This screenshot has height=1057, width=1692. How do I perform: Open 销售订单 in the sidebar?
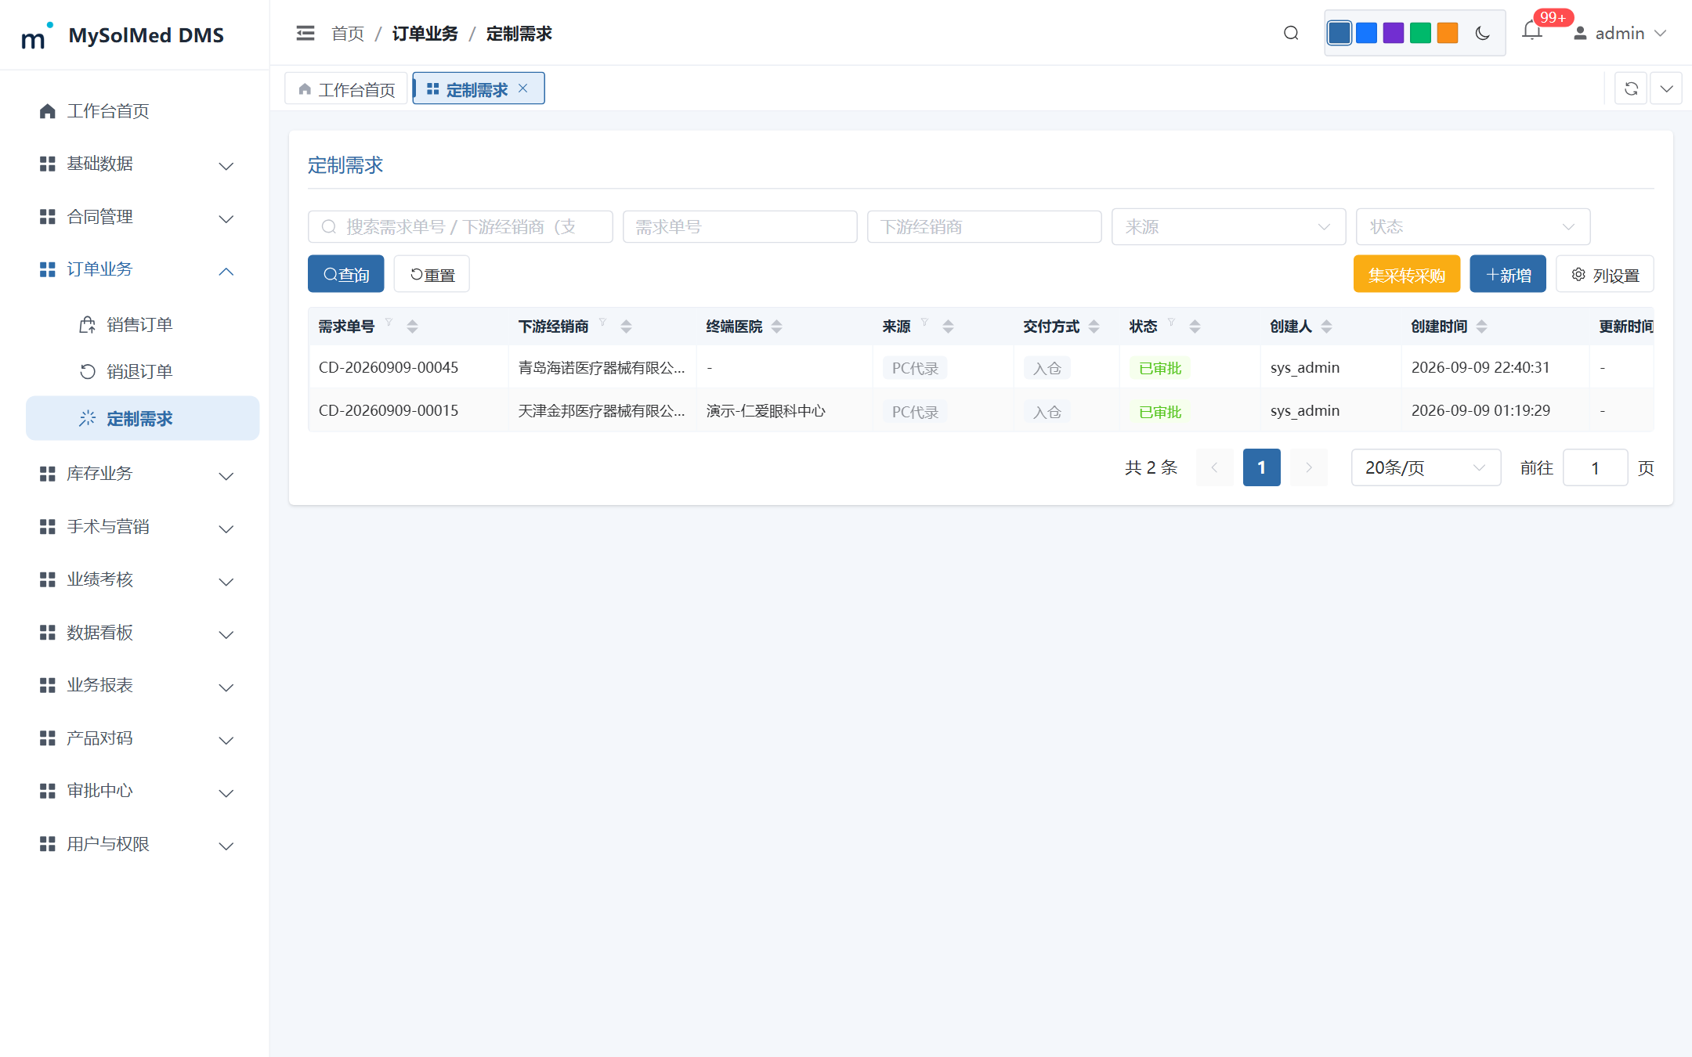coord(141,324)
